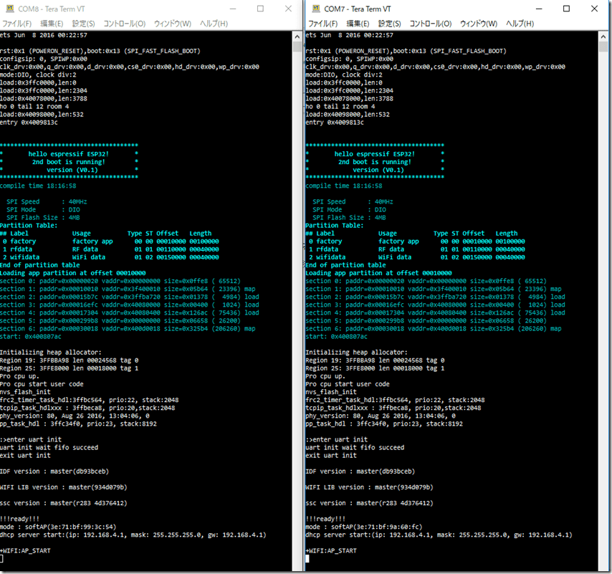Image resolution: width=612 pixels, height=574 pixels.
Task: Click the Tera Term icon in COM8 title bar
Action: [10, 8]
